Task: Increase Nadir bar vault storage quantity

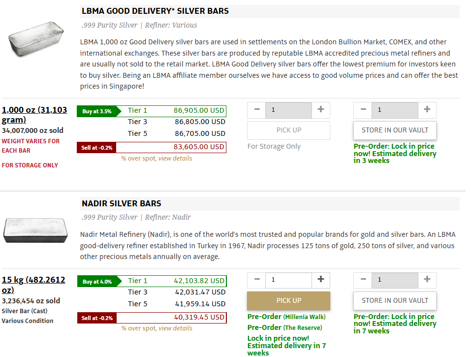Action: tap(427, 280)
